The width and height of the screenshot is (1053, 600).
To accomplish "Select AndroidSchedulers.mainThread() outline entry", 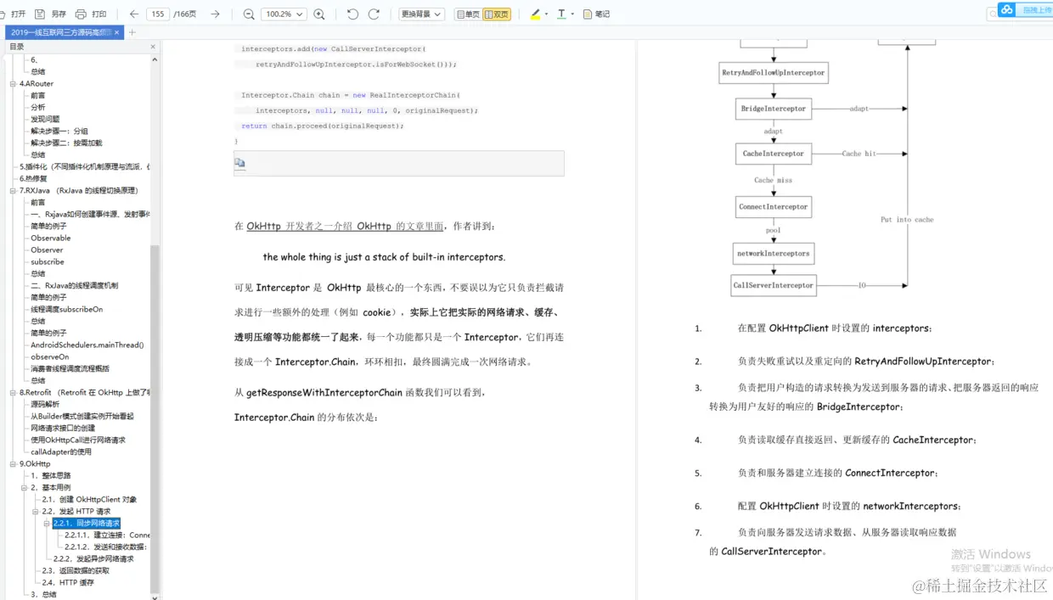I will coord(87,345).
